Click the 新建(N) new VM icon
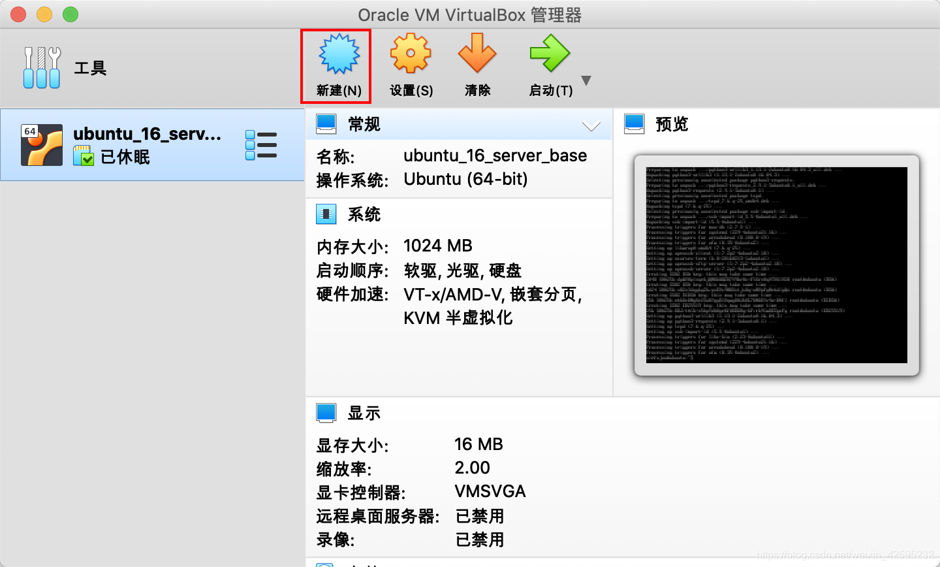This screenshot has width=940, height=567. 339,54
